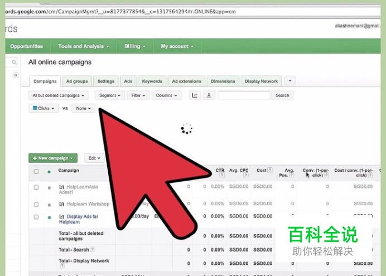Click enabled status dot for Display Ads

tap(49, 217)
